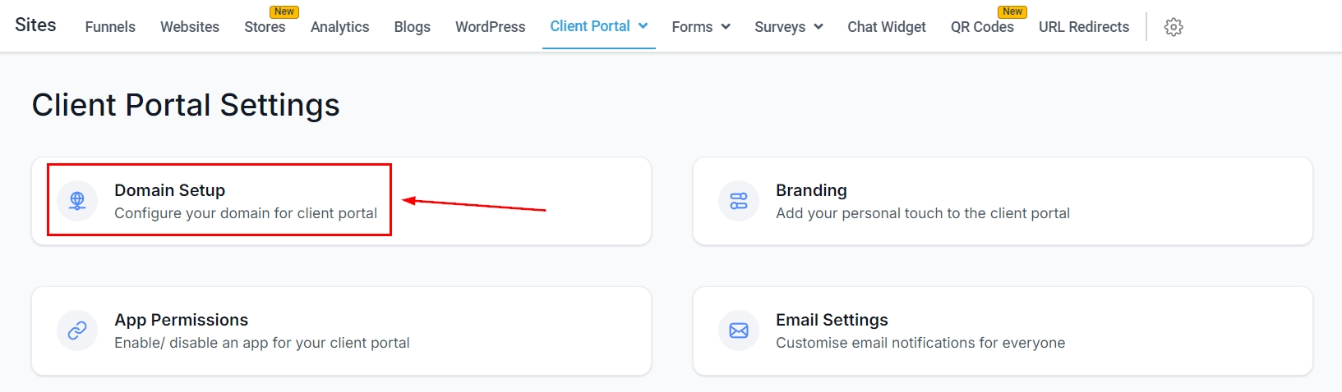Open the Chat Widget tab
Image resolution: width=1342 pixels, height=392 pixels.
887,27
